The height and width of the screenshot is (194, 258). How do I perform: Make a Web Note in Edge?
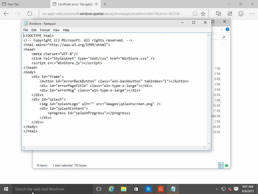click(230, 14)
